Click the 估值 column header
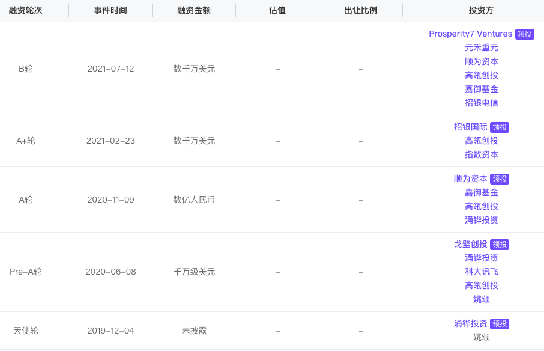 click(x=277, y=10)
